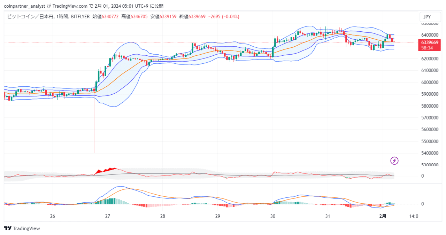This screenshot has height=235, width=446.
Task: Open the JPY currency selector
Action: click(427, 17)
